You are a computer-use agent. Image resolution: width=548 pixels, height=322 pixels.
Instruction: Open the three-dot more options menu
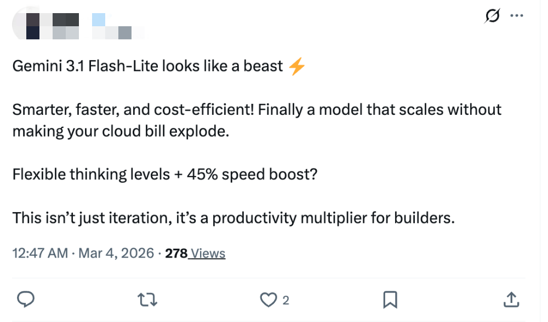pyautogui.click(x=516, y=16)
